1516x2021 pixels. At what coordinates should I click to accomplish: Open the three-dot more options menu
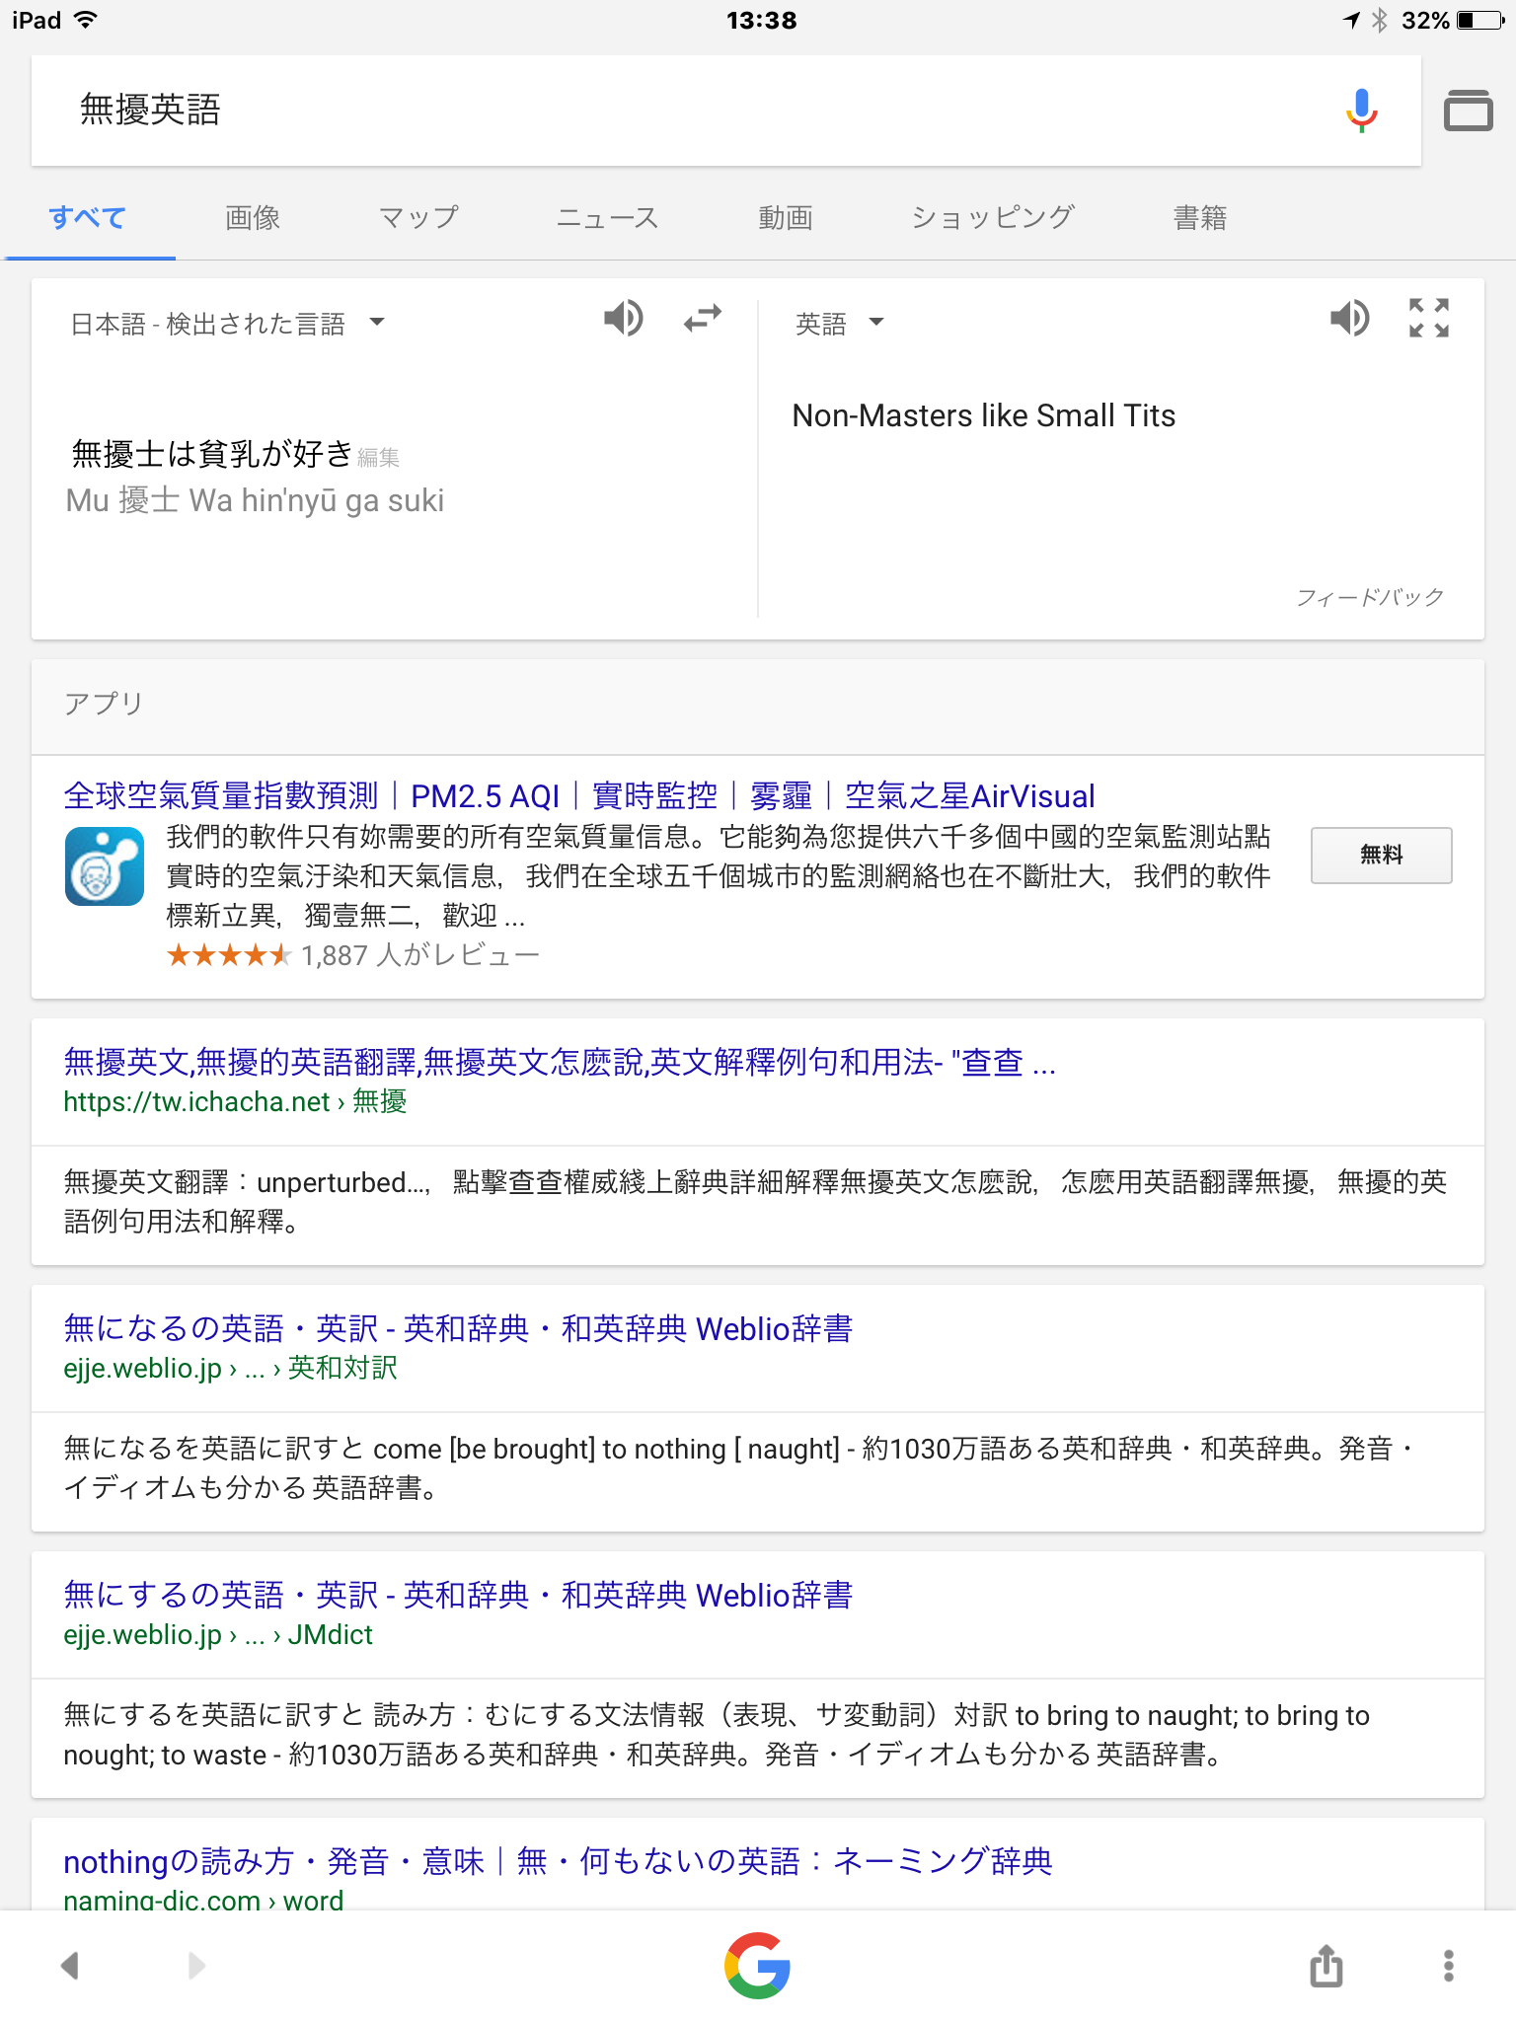1448,1965
